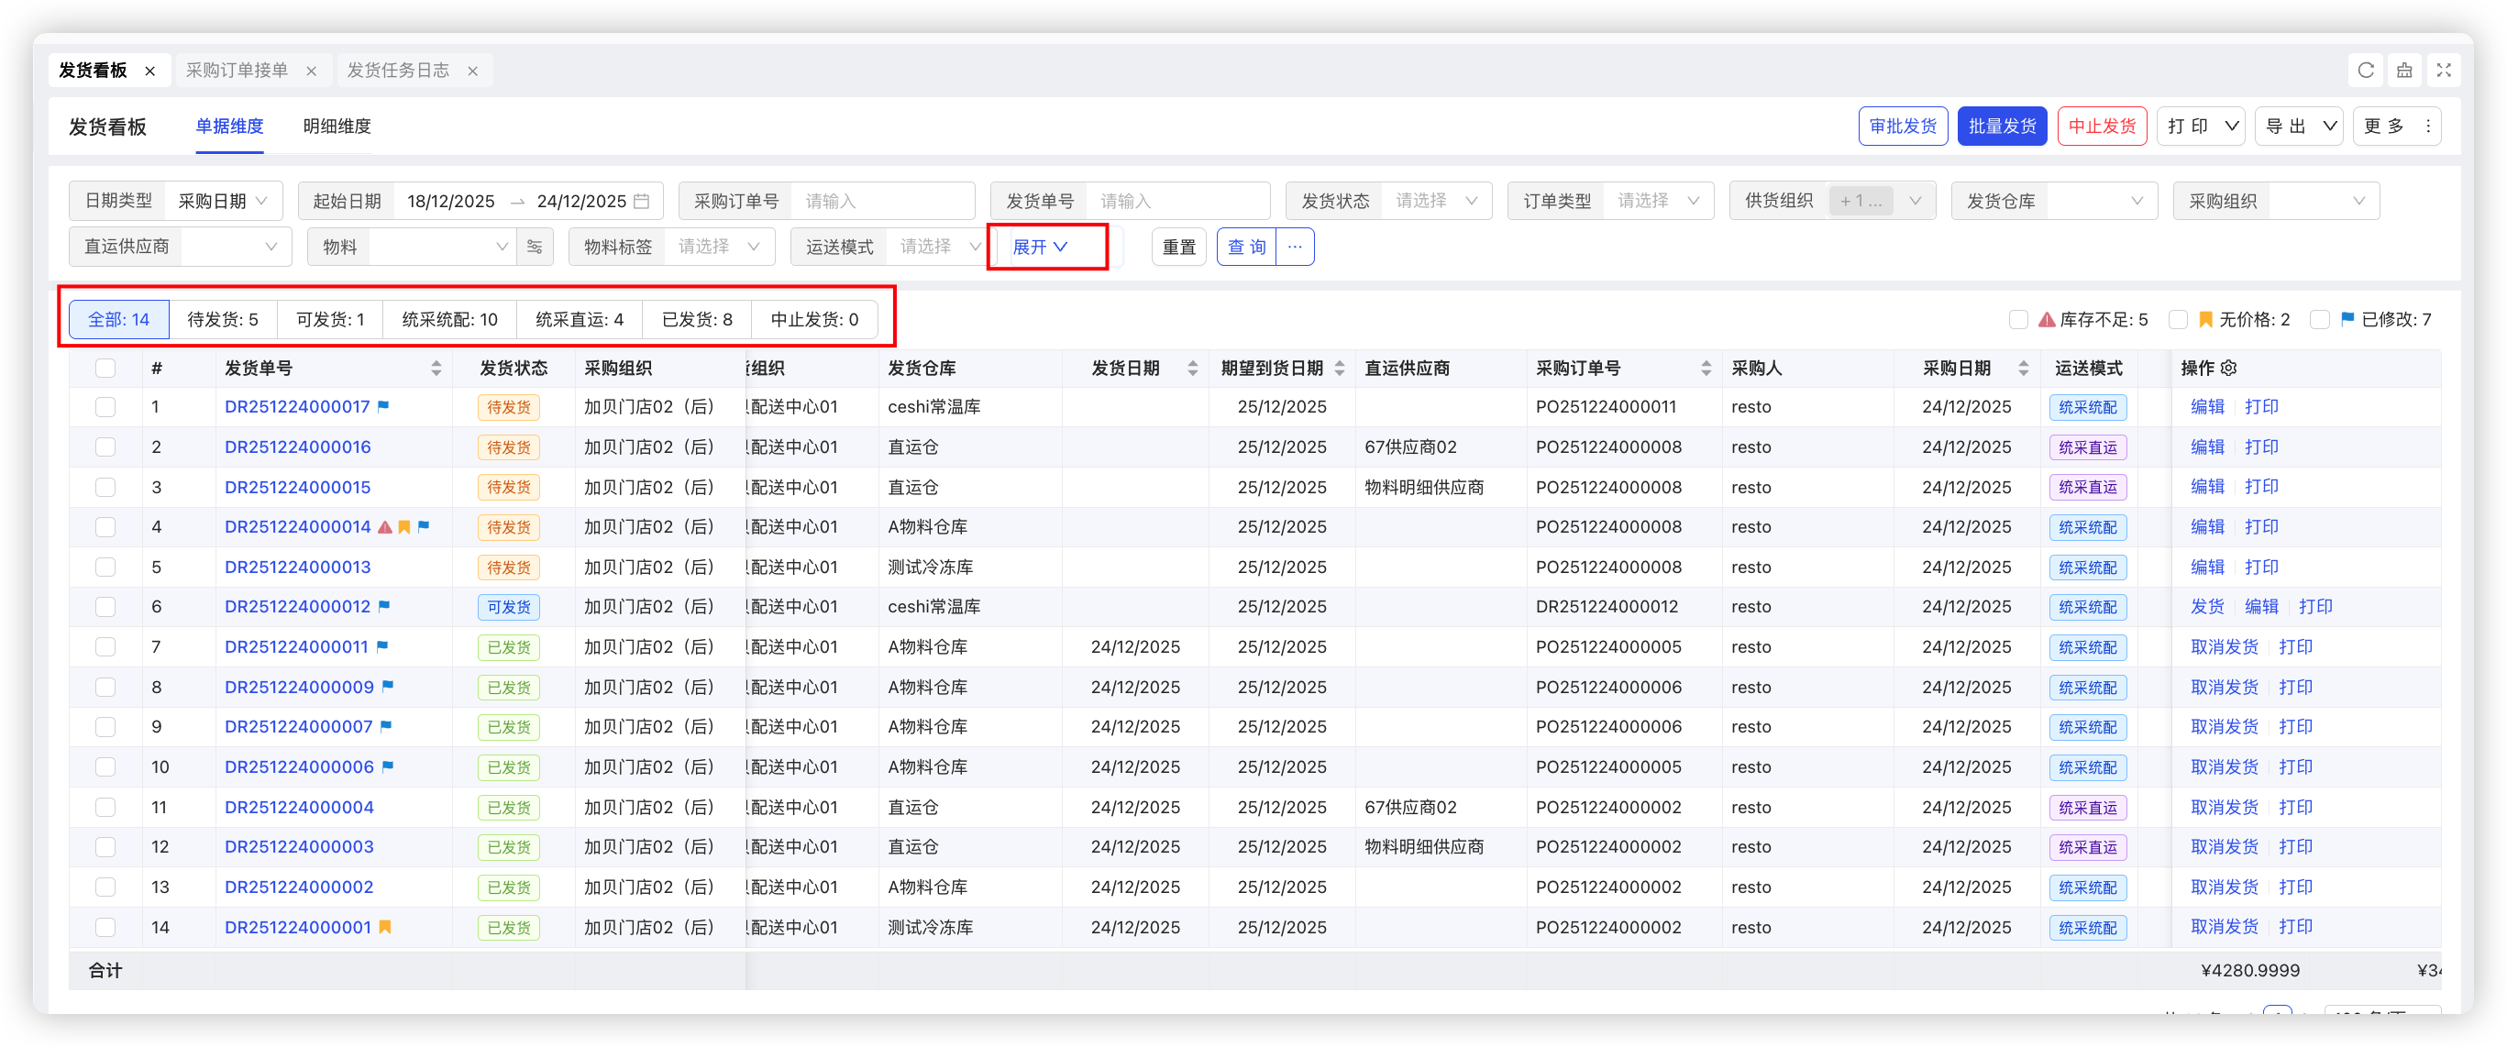Click the fullscreen expand icon

(x=2444, y=70)
